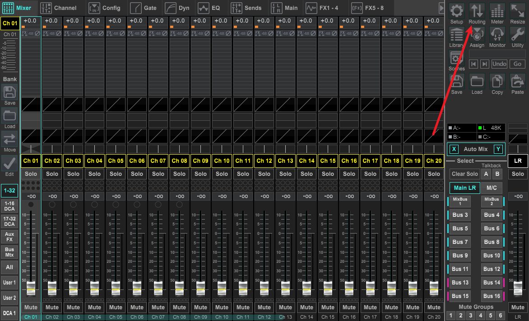
Task: Select the Bus 7 button
Action: click(x=460, y=242)
